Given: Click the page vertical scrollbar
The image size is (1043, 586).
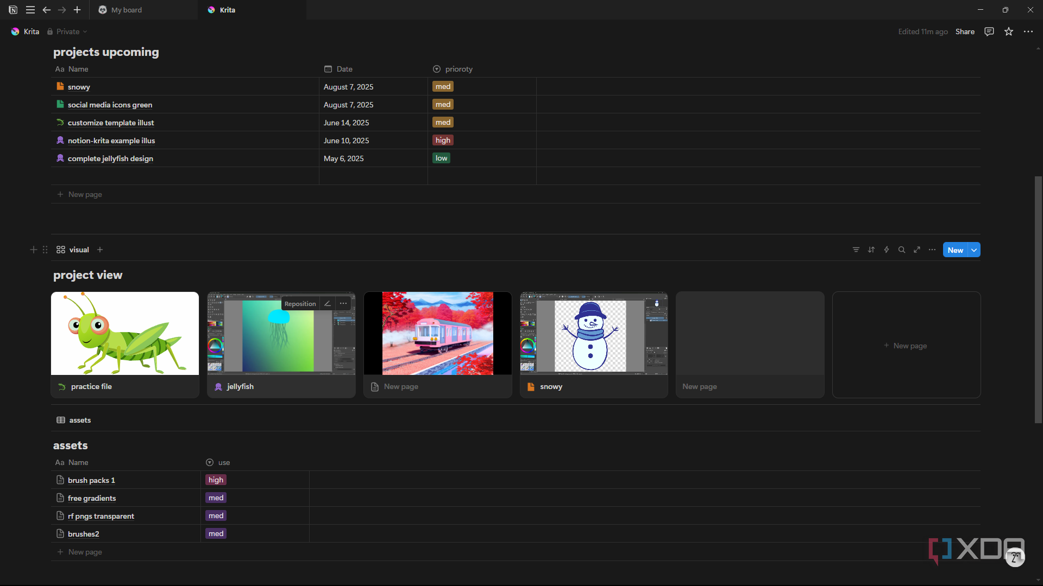Looking at the screenshot, I should pos(1038,299).
